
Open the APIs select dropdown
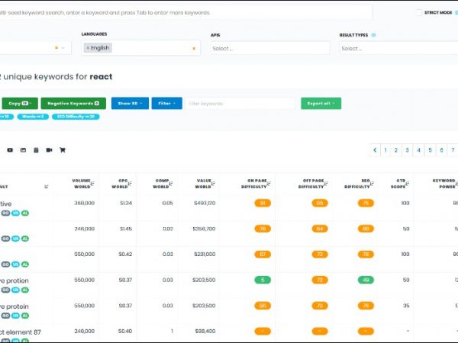269,48
